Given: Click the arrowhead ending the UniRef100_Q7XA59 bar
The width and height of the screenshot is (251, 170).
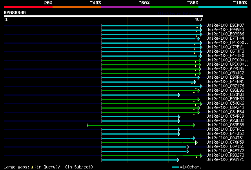Looking at the screenshot, I should pyautogui.click(x=196, y=142).
